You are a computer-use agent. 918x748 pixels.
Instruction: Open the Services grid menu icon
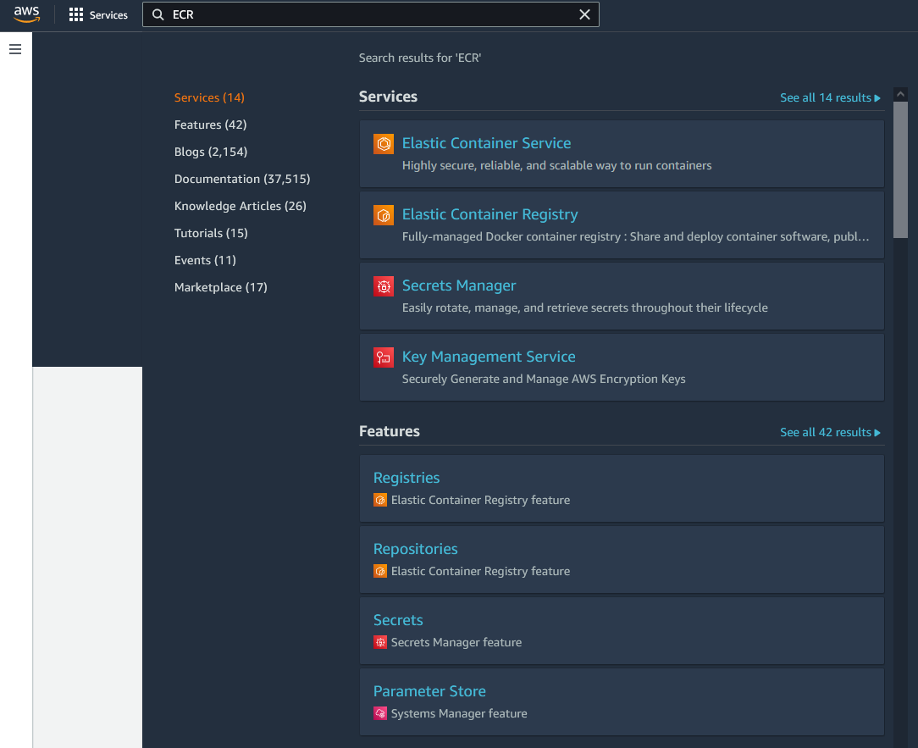click(x=75, y=14)
